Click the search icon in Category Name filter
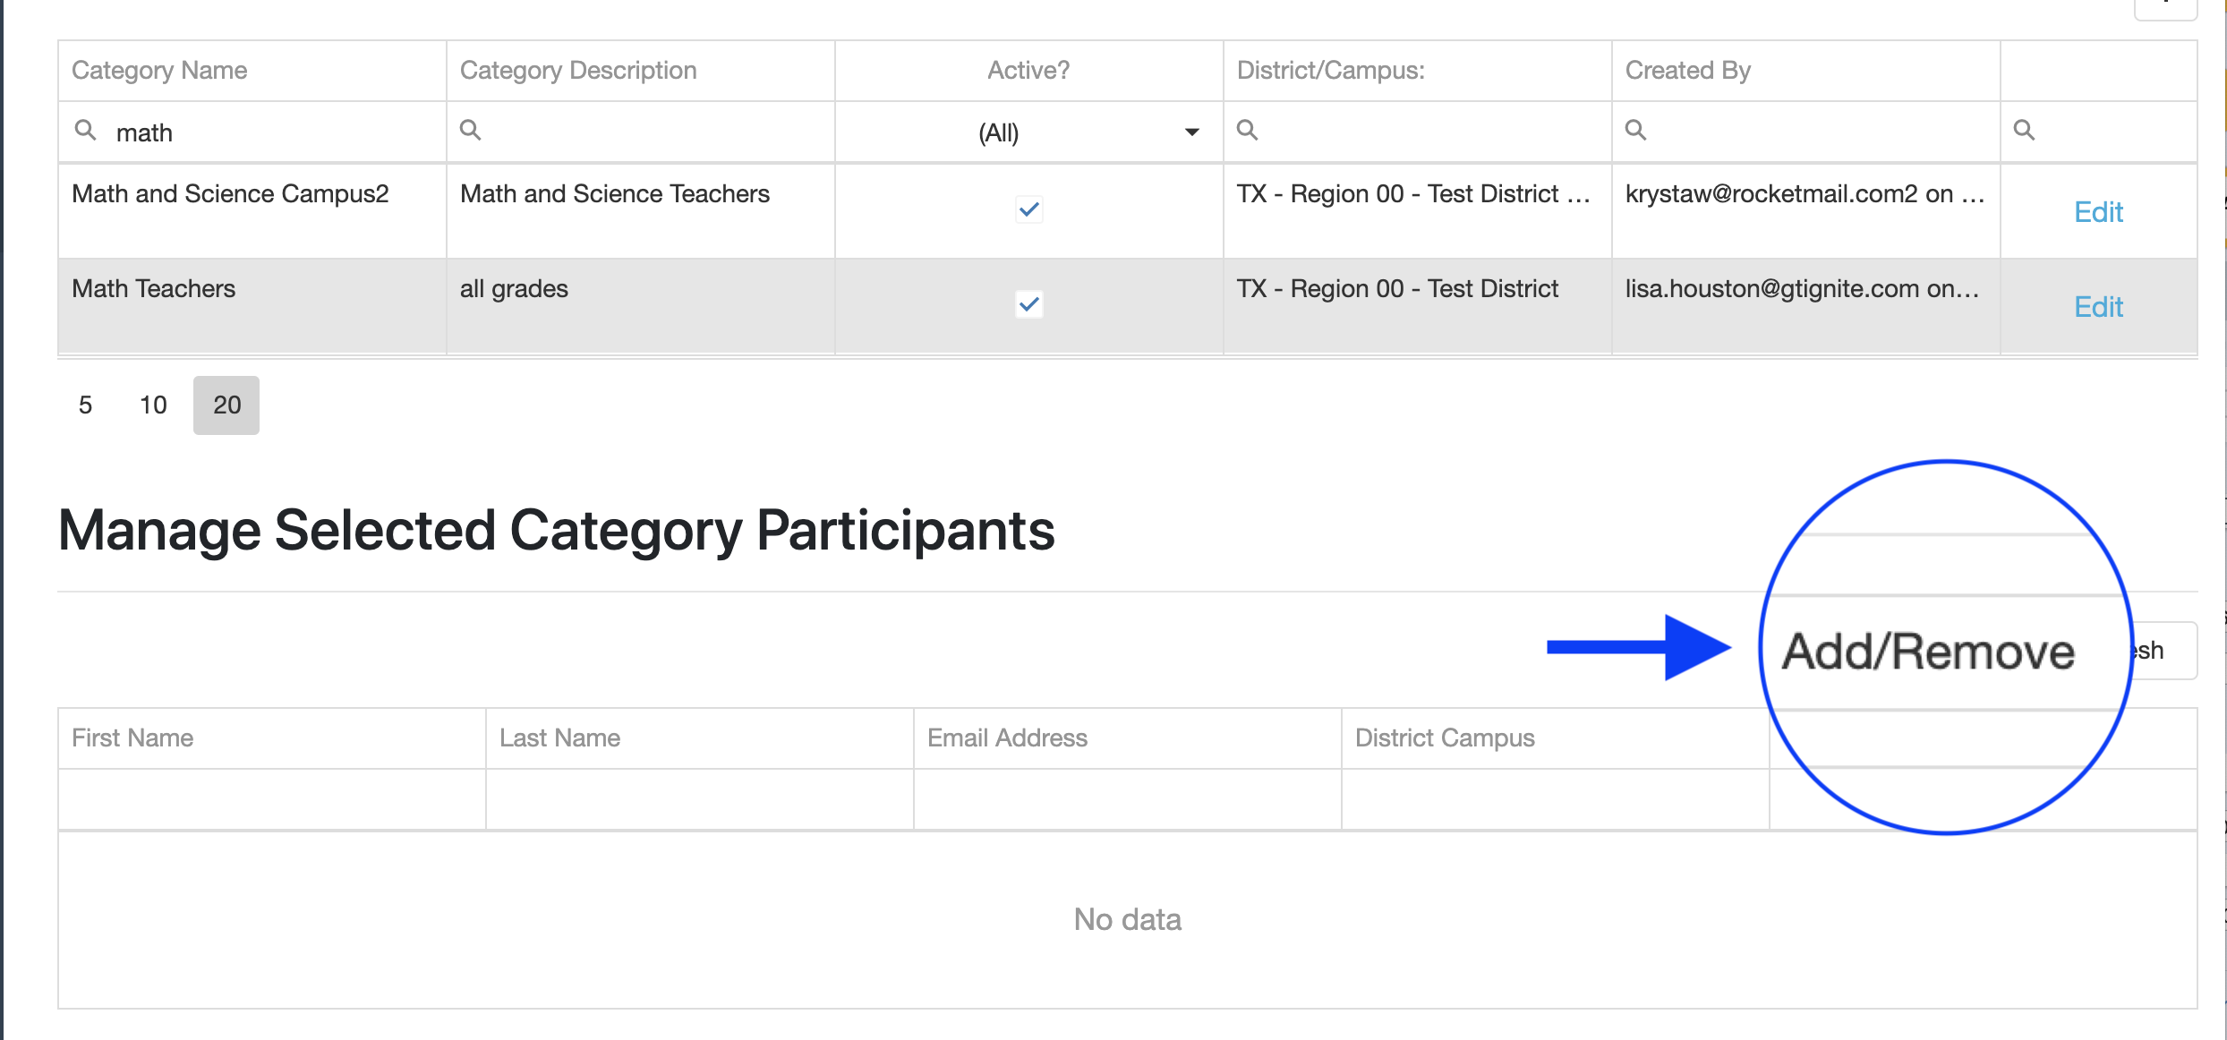 (85, 131)
